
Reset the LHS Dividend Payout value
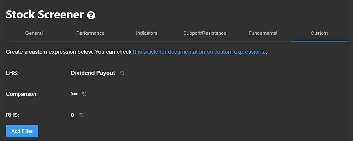coord(122,73)
